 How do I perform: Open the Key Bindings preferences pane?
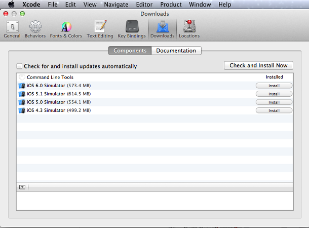(x=132, y=29)
